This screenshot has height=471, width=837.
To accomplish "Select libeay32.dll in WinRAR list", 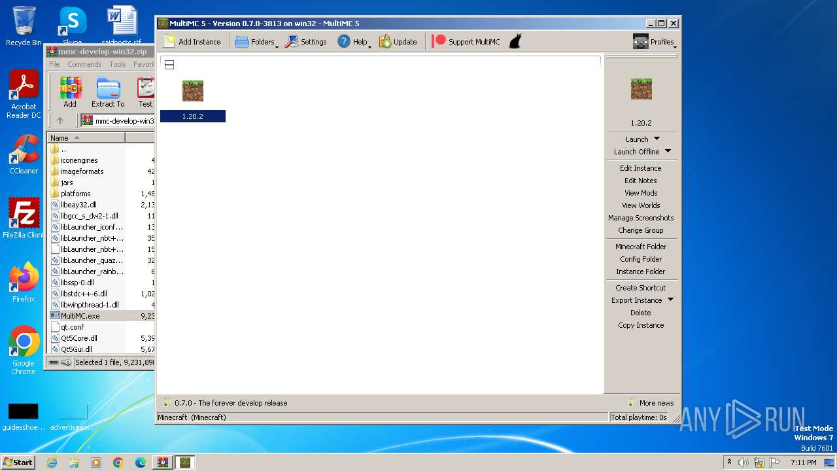I will (x=78, y=205).
